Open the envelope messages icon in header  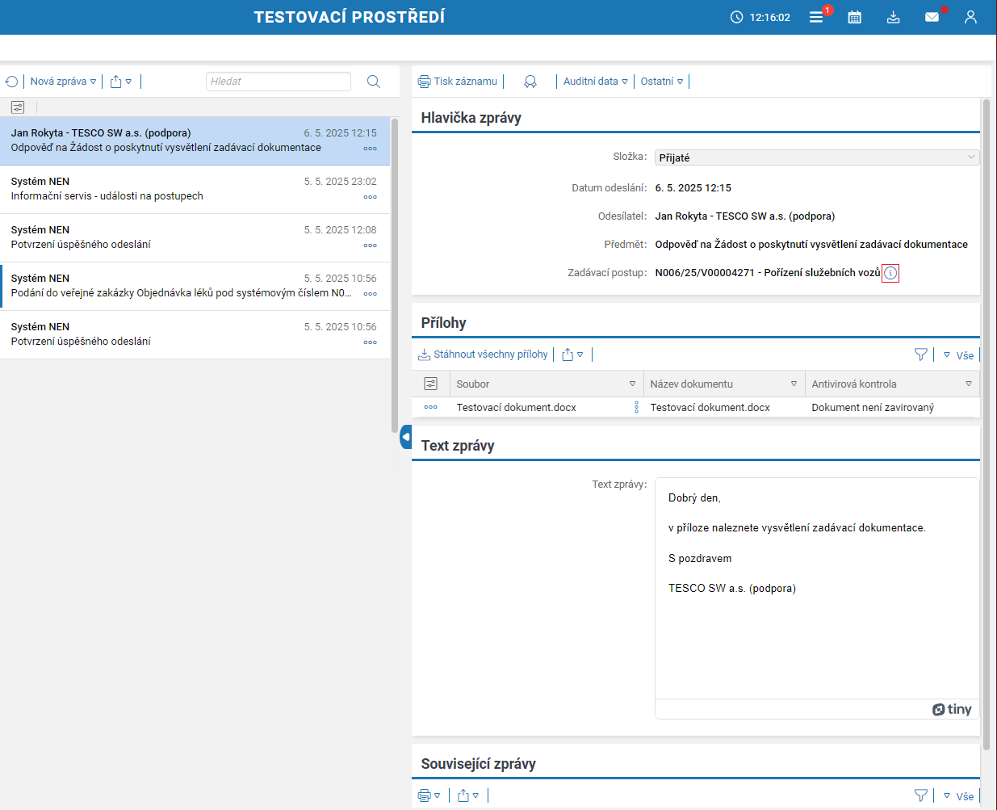(932, 17)
